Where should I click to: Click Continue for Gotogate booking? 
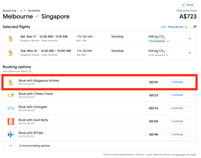point(177,108)
